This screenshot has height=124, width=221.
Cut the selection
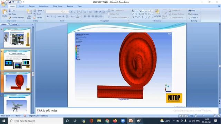tap(12, 11)
